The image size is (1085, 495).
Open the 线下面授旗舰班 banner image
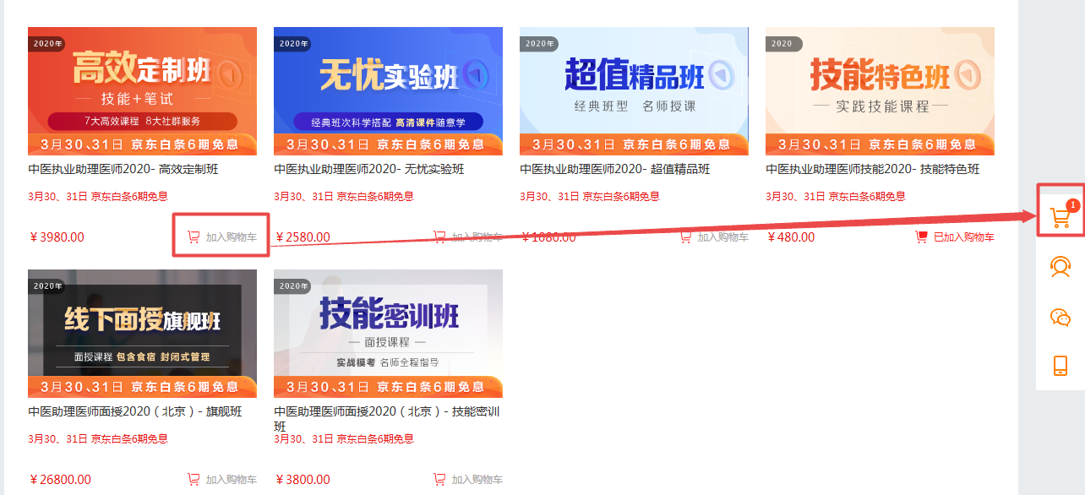(x=142, y=334)
